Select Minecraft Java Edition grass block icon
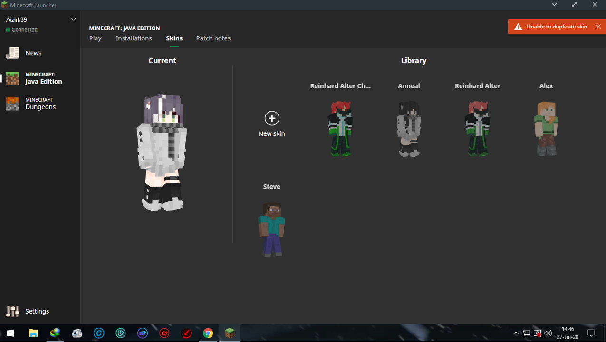The width and height of the screenshot is (606, 342). point(13,78)
